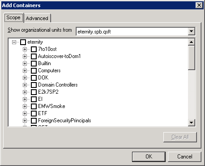Tick the eternity root checkbox
205x166 pixels.
click(23, 42)
